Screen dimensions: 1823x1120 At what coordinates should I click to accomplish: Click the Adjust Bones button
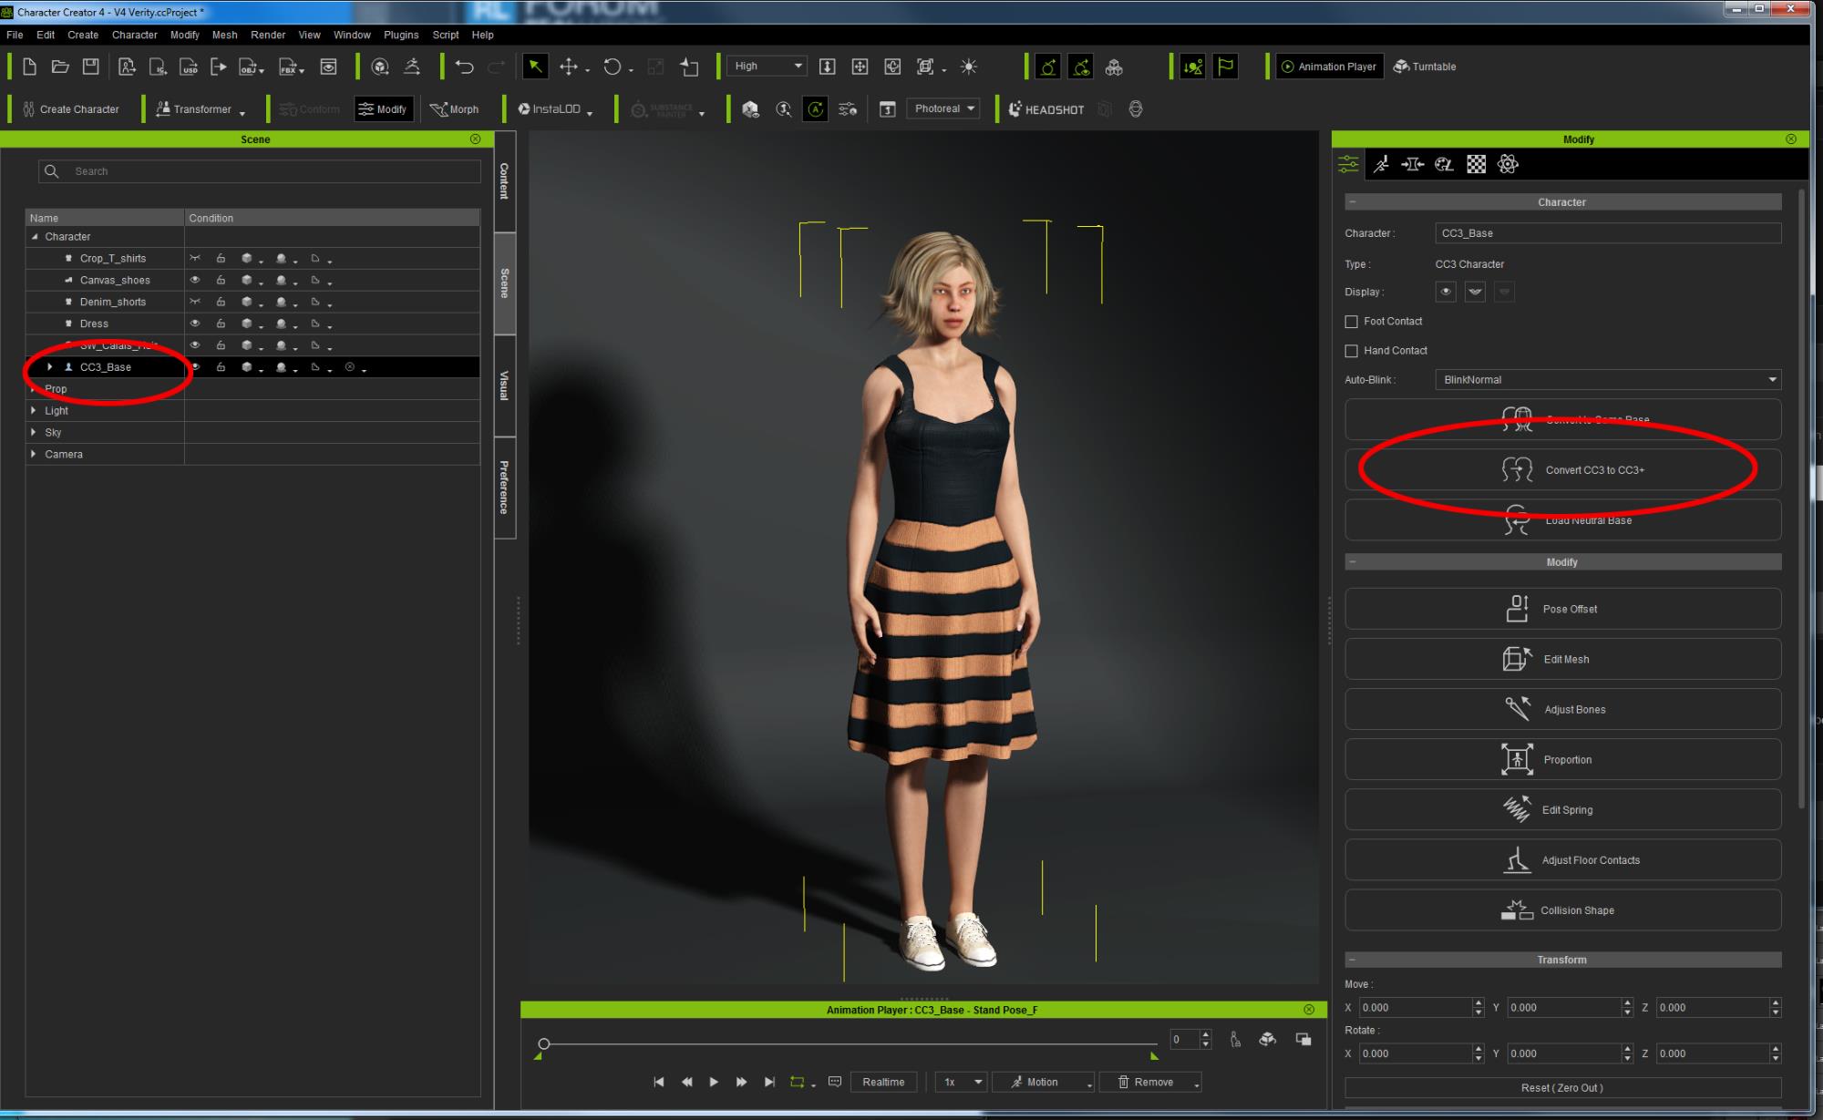pyautogui.click(x=1562, y=709)
